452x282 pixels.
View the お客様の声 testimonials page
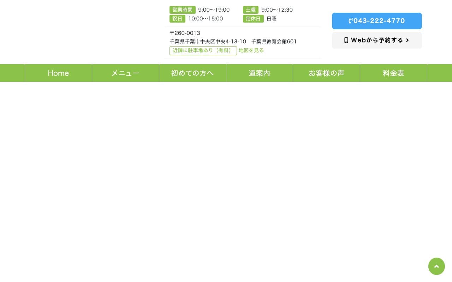(x=326, y=73)
